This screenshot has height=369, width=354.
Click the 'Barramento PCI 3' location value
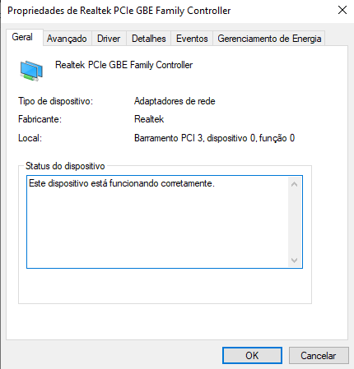pyautogui.click(x=214, y=138)
